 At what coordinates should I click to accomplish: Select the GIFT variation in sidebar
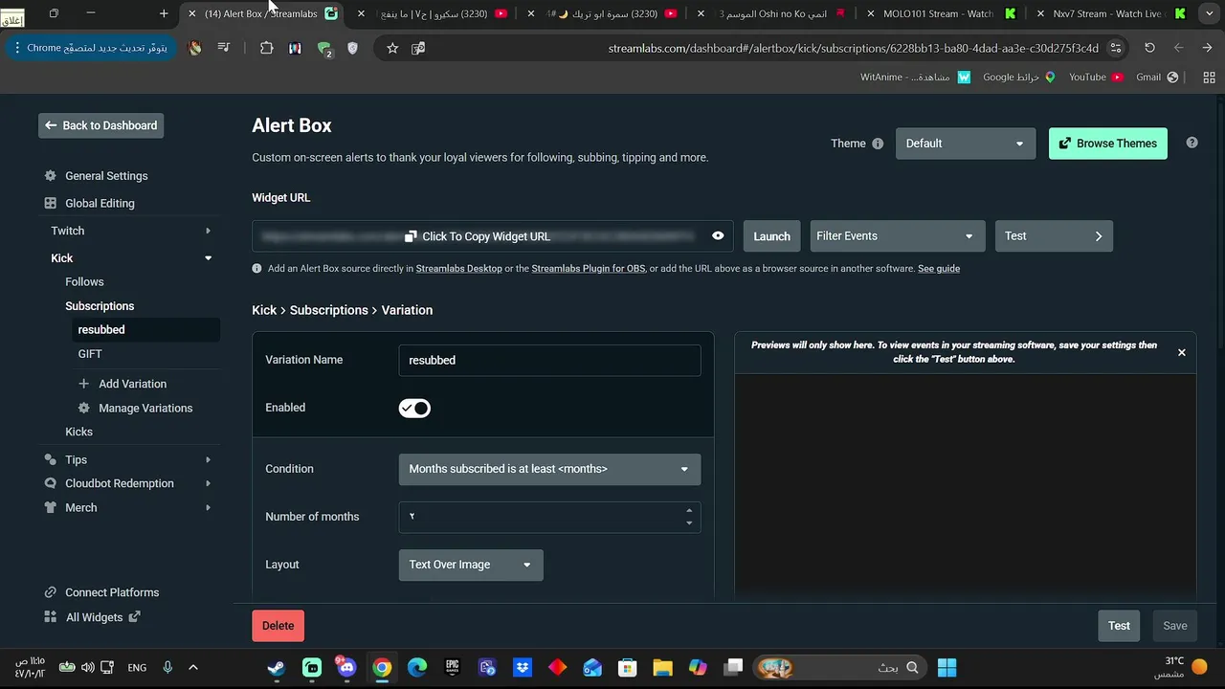[90, 354]
